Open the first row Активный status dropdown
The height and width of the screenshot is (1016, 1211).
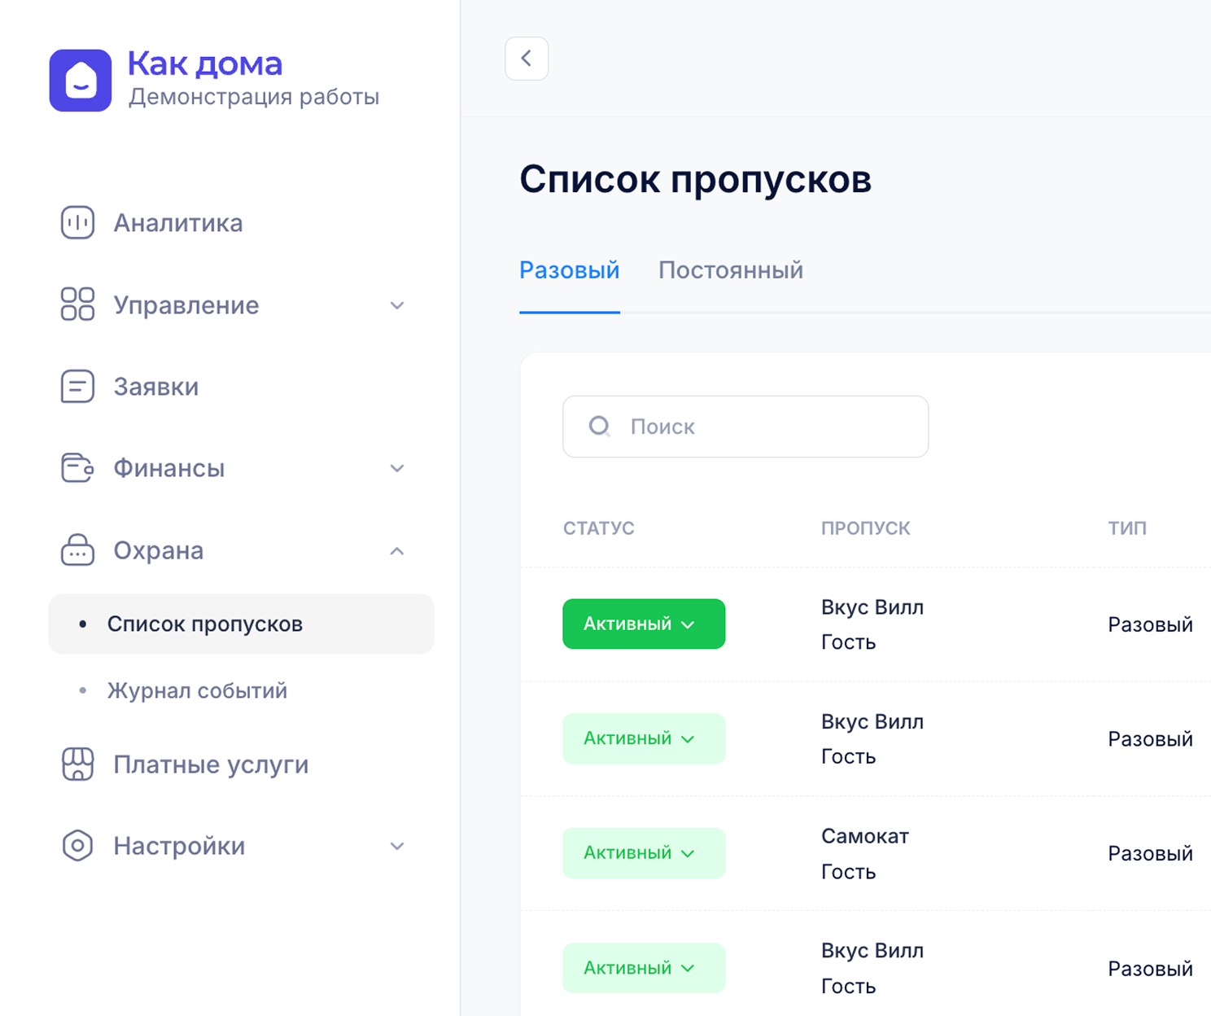[643, 624]
